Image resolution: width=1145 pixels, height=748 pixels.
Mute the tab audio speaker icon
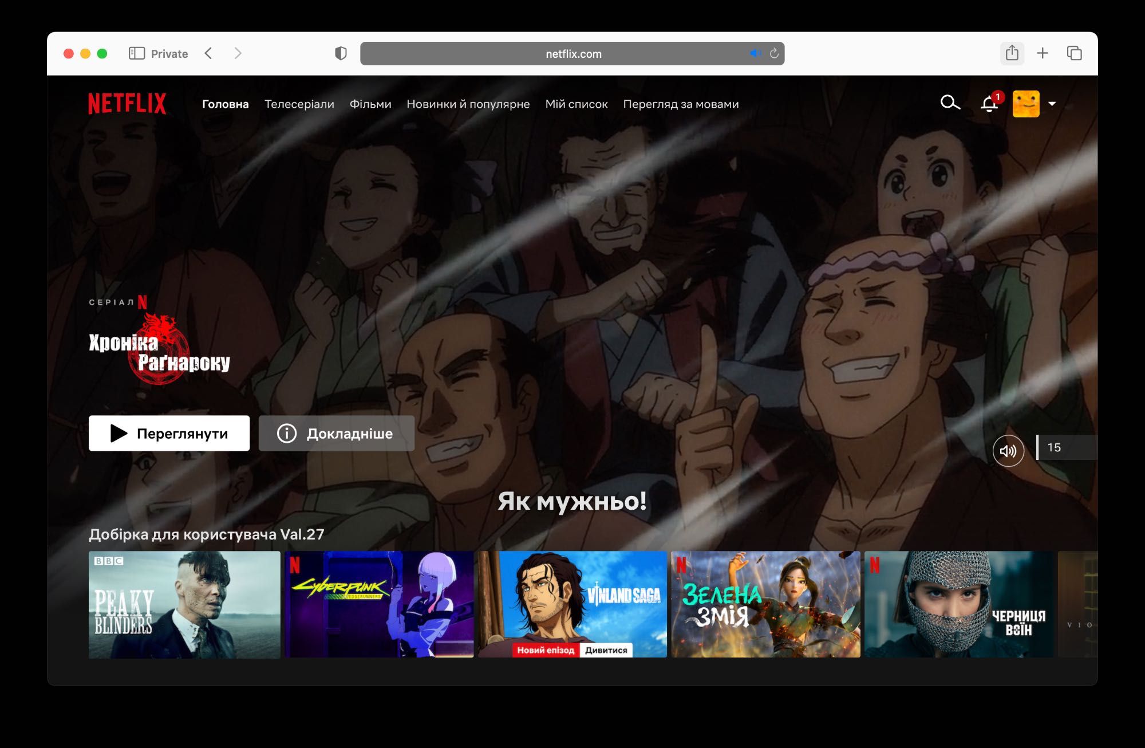755,53
